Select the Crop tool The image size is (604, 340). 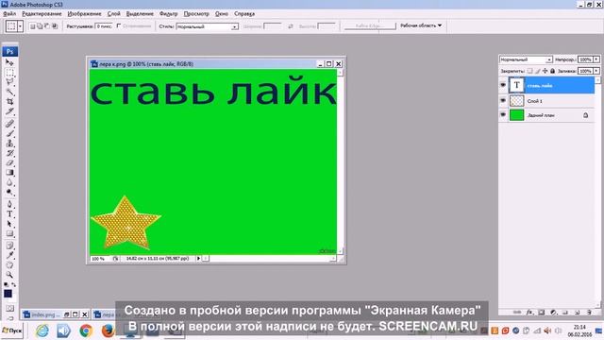coord(9,101)
